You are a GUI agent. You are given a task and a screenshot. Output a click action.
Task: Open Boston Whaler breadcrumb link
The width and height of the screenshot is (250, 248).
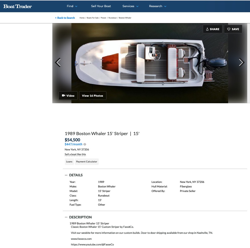125,18
